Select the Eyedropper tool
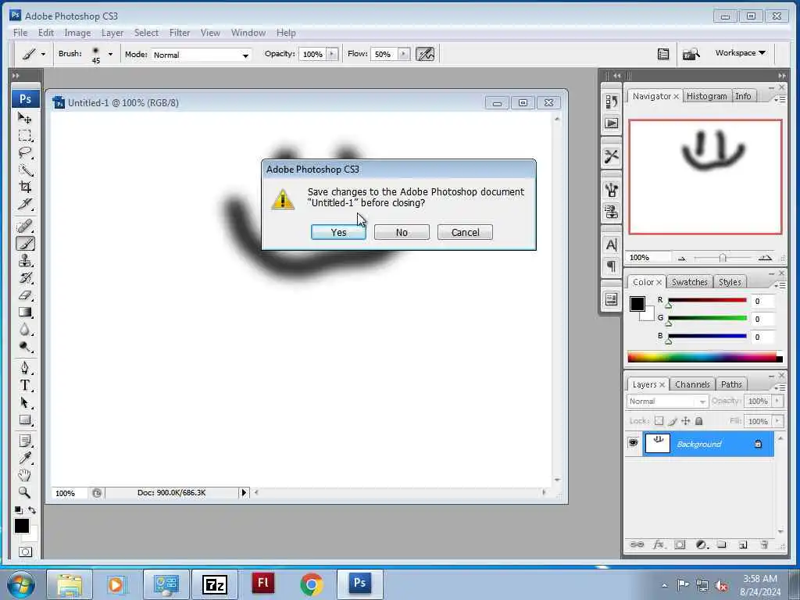This screenshot has width=800, height=600. 24,458
